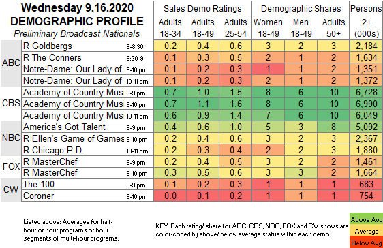The height and width of the screenshot is (248, 383).
Task: Select the R Goldbergs program row
Action: point(87,46)
